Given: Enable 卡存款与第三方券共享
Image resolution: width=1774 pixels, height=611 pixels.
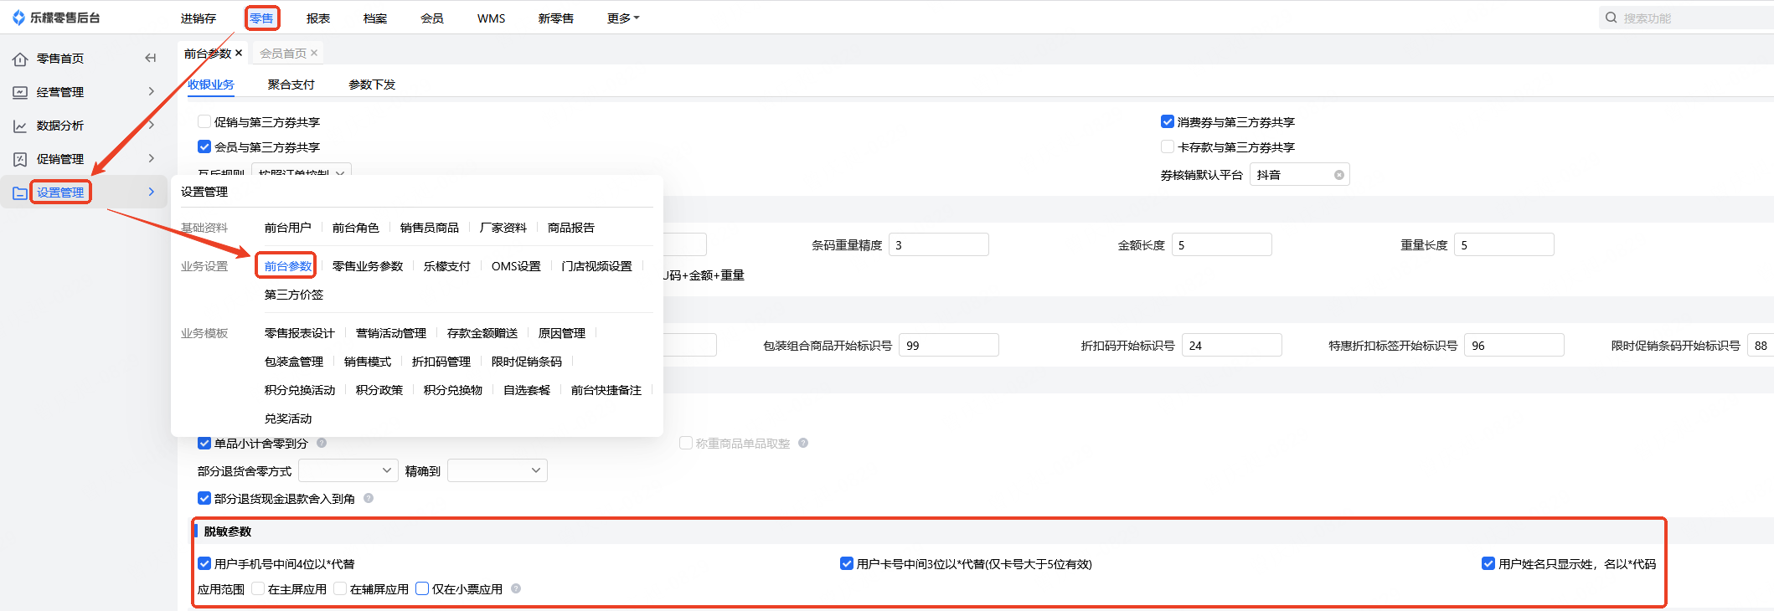Looking at the screenshot, I should pyautogui.click(x=1168, y=146).
